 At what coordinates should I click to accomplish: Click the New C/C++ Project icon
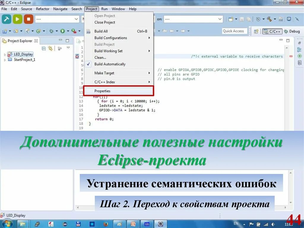(x=5, y=31)
